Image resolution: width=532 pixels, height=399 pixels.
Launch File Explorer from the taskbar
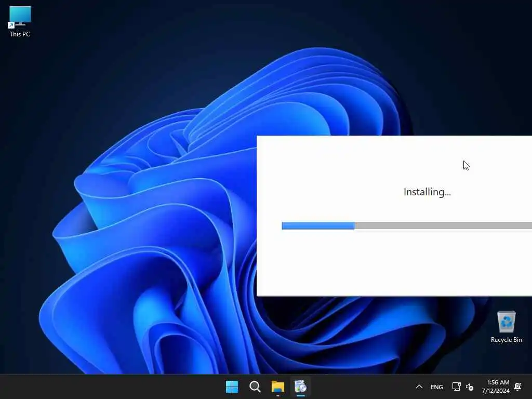[x=277, y=387]
